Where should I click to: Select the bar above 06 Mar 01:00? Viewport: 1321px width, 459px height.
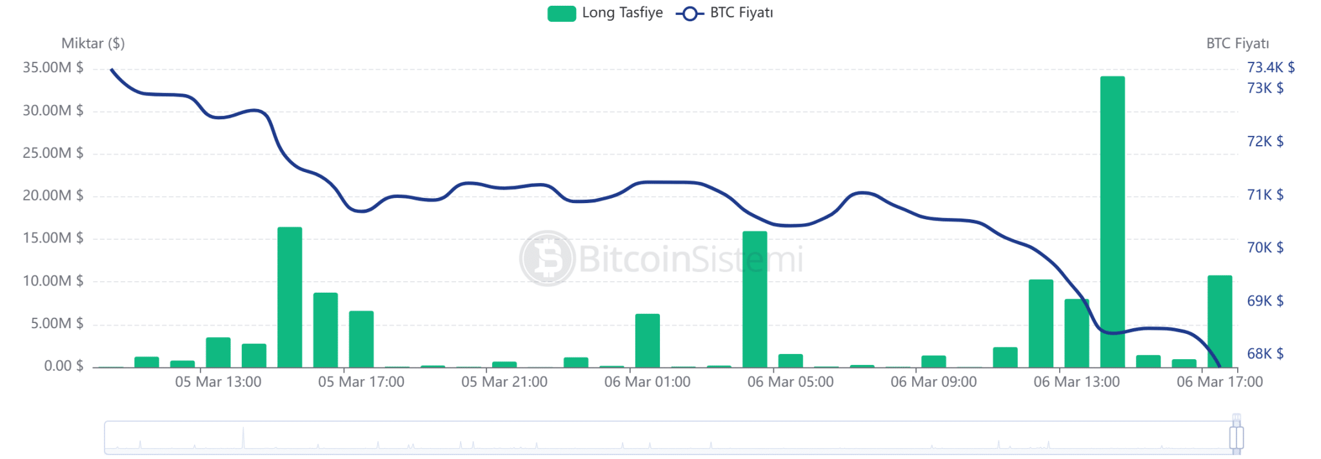click(648, 340)
